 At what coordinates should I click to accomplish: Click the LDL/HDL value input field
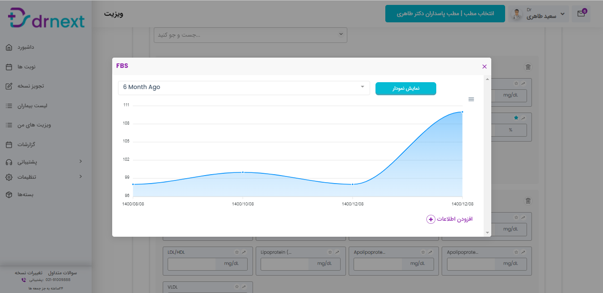[x=192, y=264]
